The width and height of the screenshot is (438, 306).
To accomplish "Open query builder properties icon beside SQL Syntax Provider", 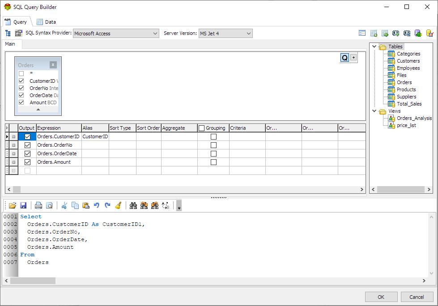I will (x=18, y=33).
